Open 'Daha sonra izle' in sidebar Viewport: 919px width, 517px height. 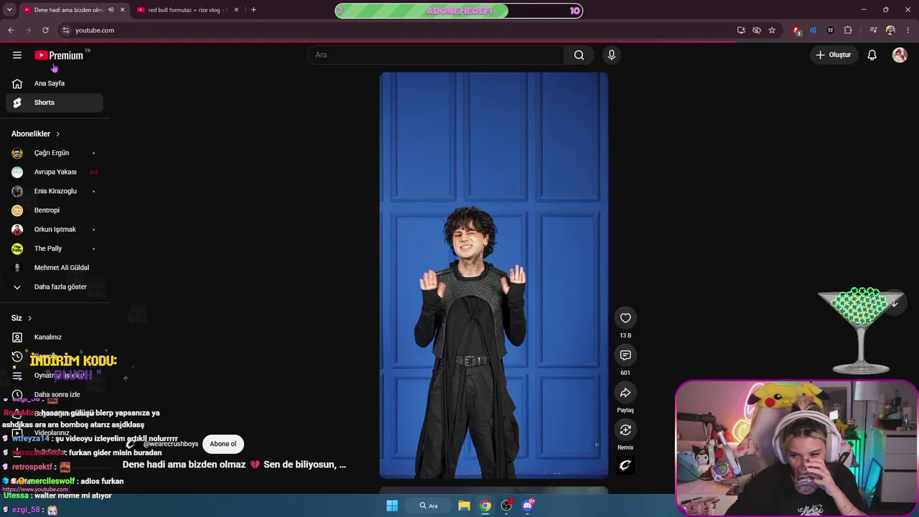pos(55,394)
